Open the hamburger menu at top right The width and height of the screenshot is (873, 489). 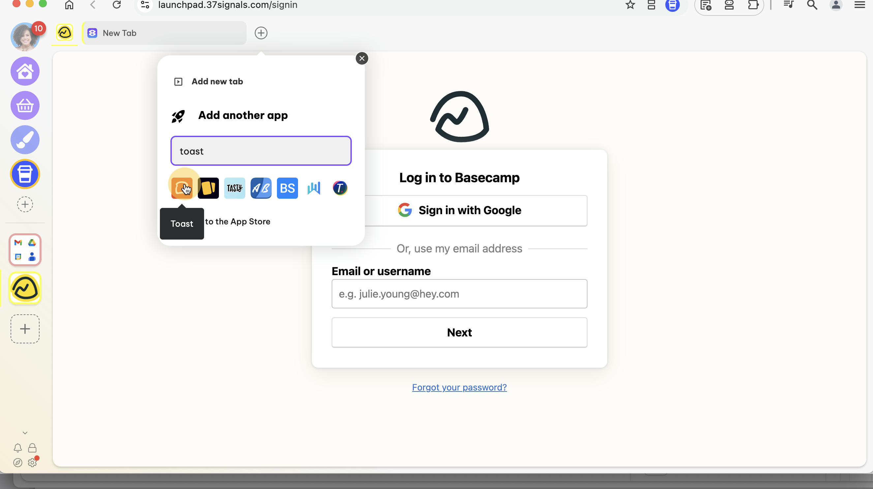point(860,5)
